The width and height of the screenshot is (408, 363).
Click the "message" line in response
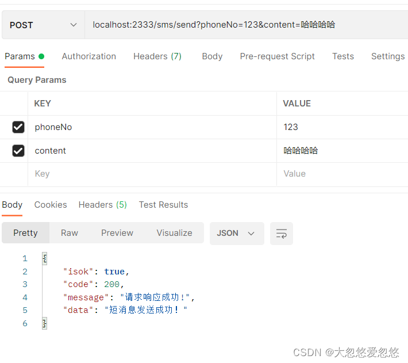tap(129, 297)
